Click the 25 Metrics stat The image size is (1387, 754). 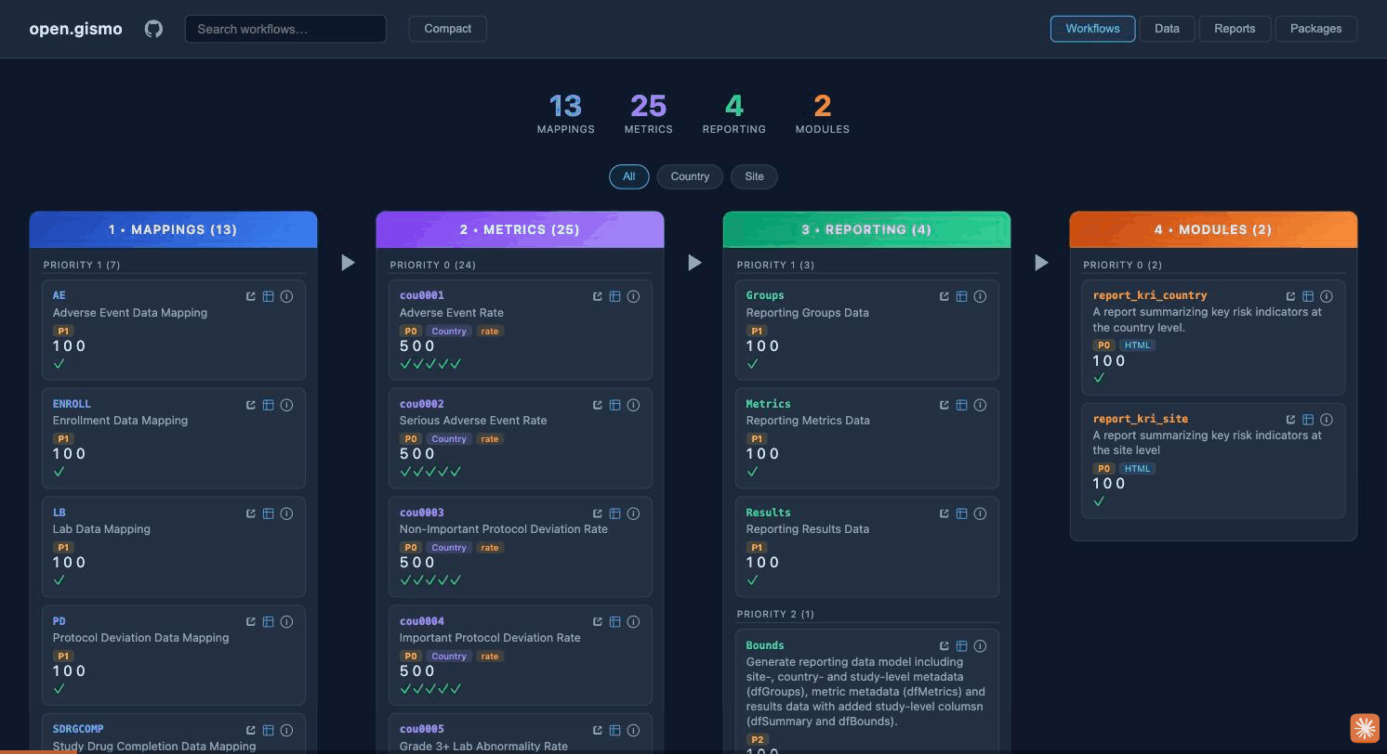(x=648, y=113)
